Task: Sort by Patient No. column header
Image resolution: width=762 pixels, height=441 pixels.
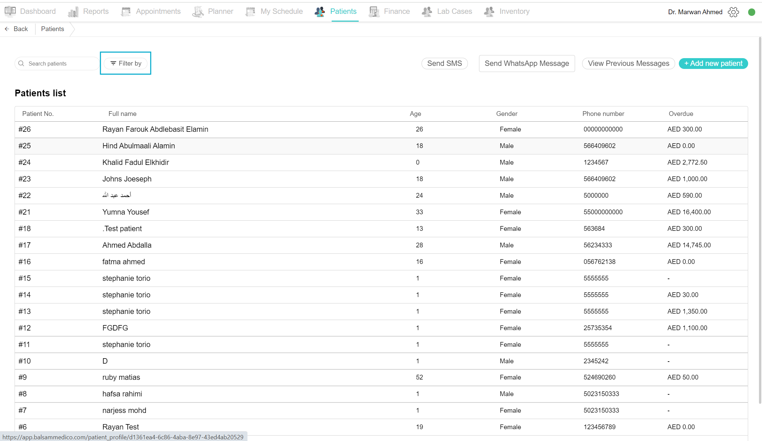Action: [38, 114]
